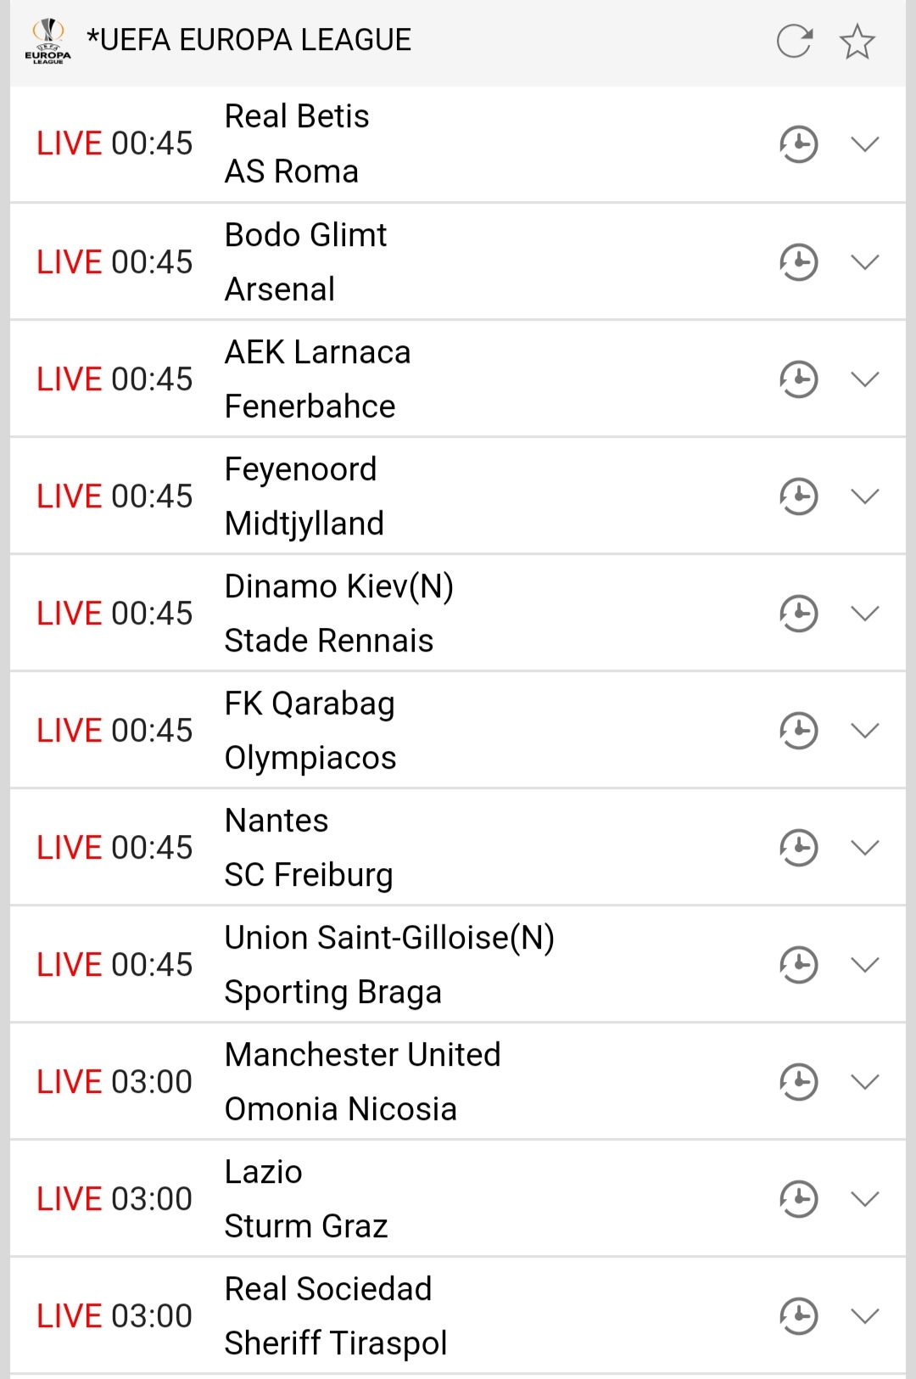Tap the *UEFA EUROPA LEAGUE title
The image size is (916, 1379).
[x=249, y=40]
